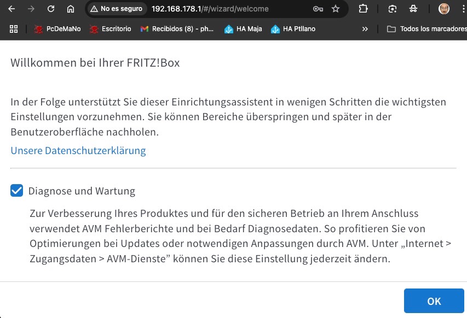
Task: Click the 'Diagnose und Wartung' label
Action: click(82, 191)
